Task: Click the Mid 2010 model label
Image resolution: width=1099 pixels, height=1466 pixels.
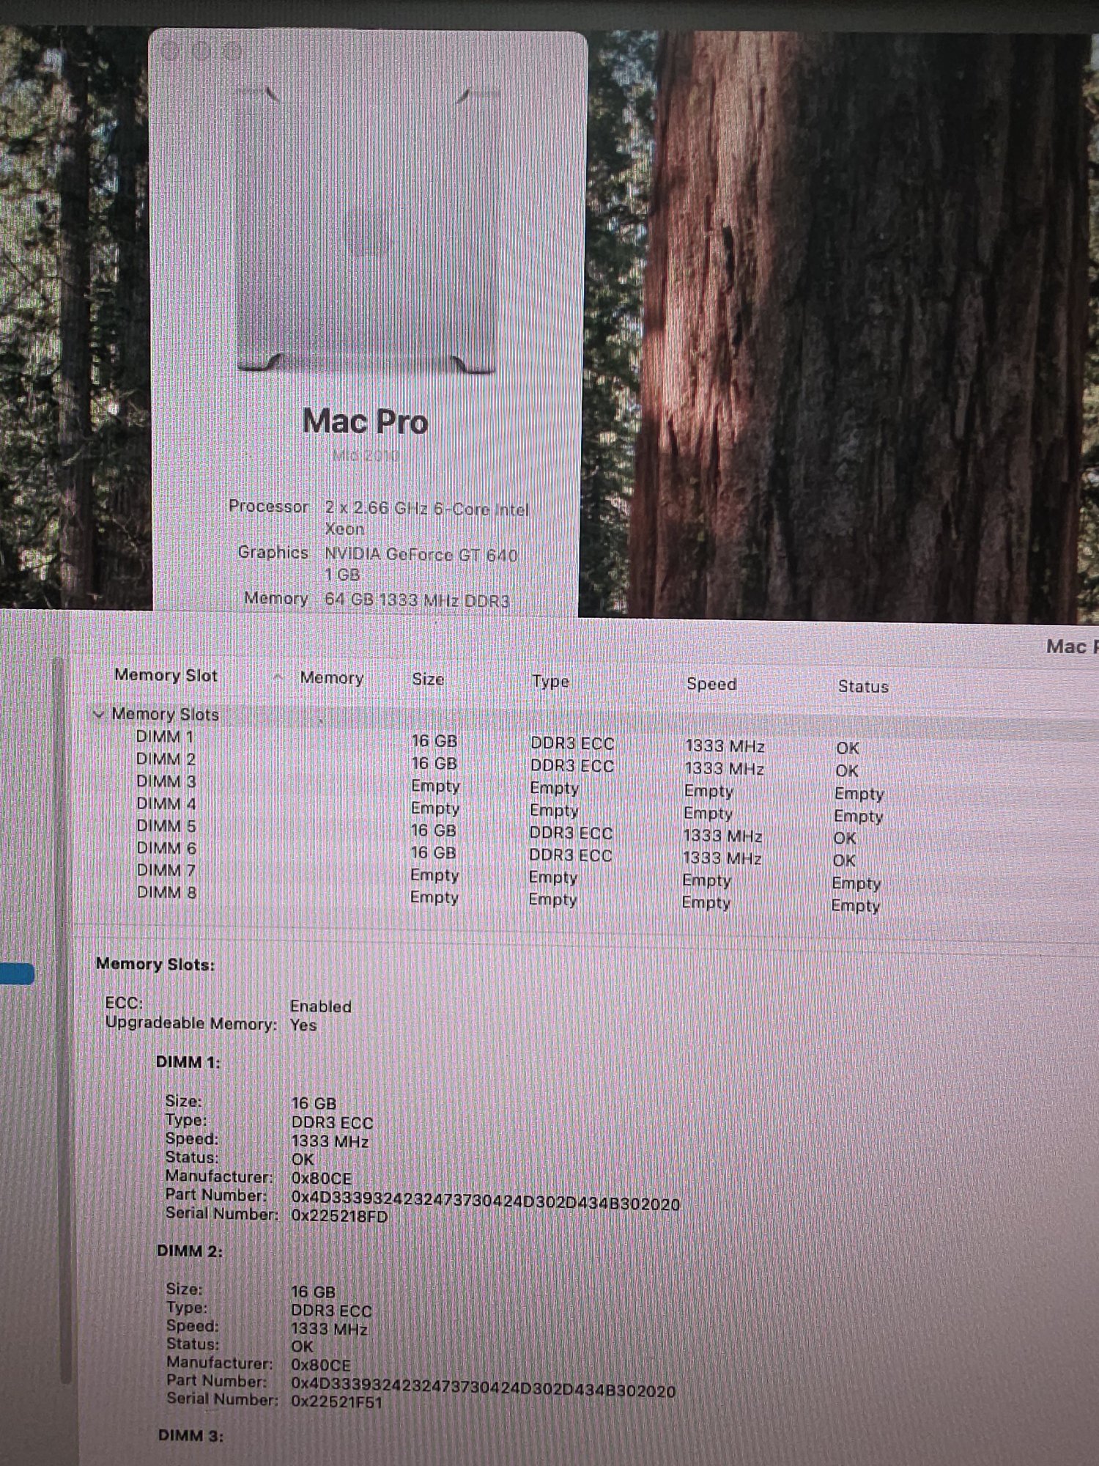Action: [365, 455]
